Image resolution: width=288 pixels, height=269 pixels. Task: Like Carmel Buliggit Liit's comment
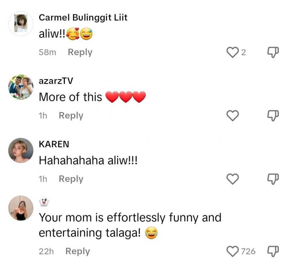pyautogui.click(x=232, y=53)
